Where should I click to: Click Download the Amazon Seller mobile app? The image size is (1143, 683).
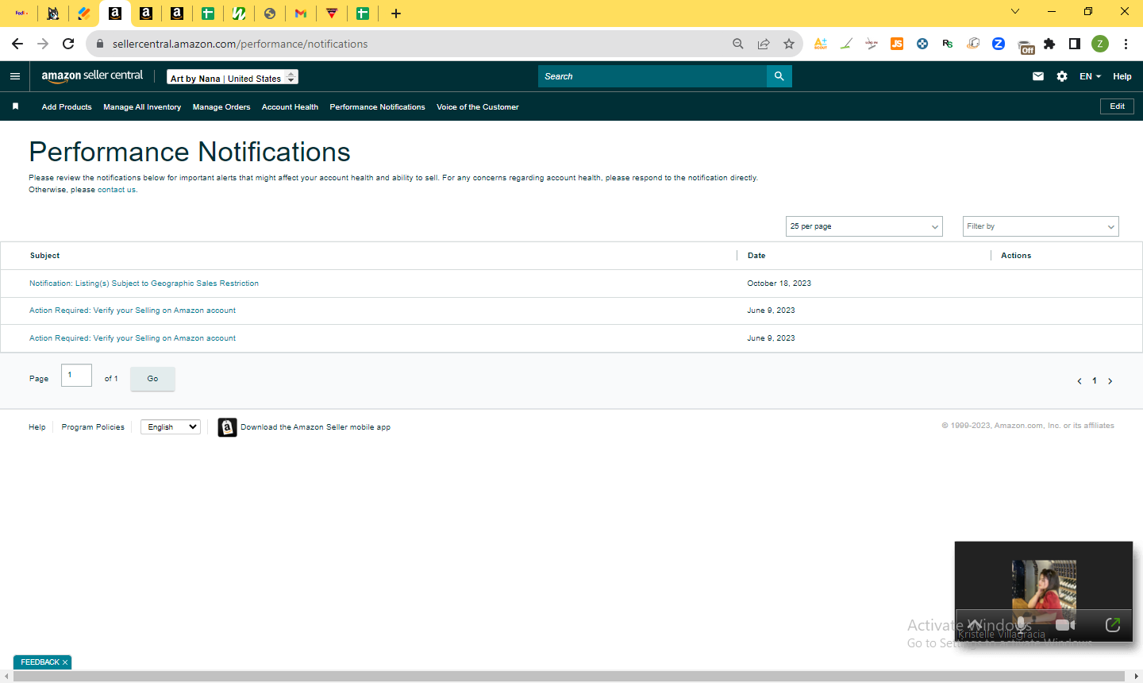coord(316,427)
